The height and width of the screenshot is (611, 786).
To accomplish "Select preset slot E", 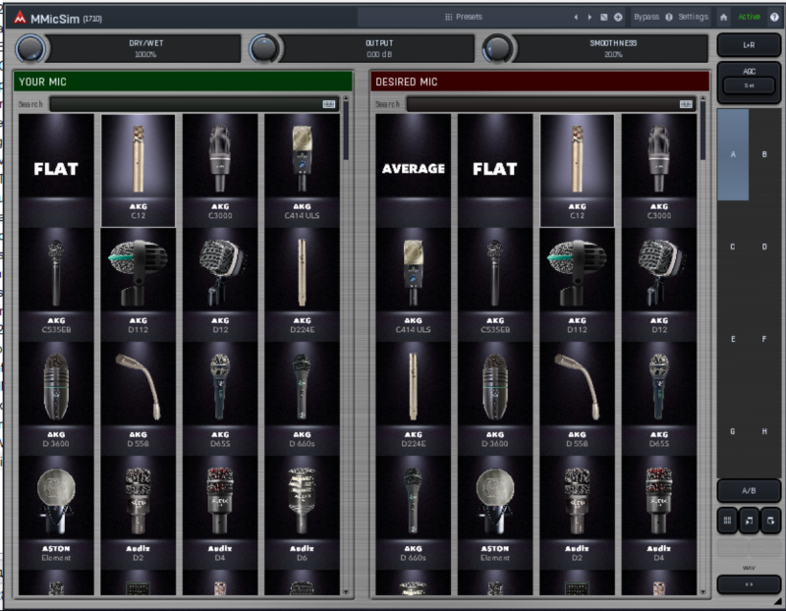I will 733,339.
